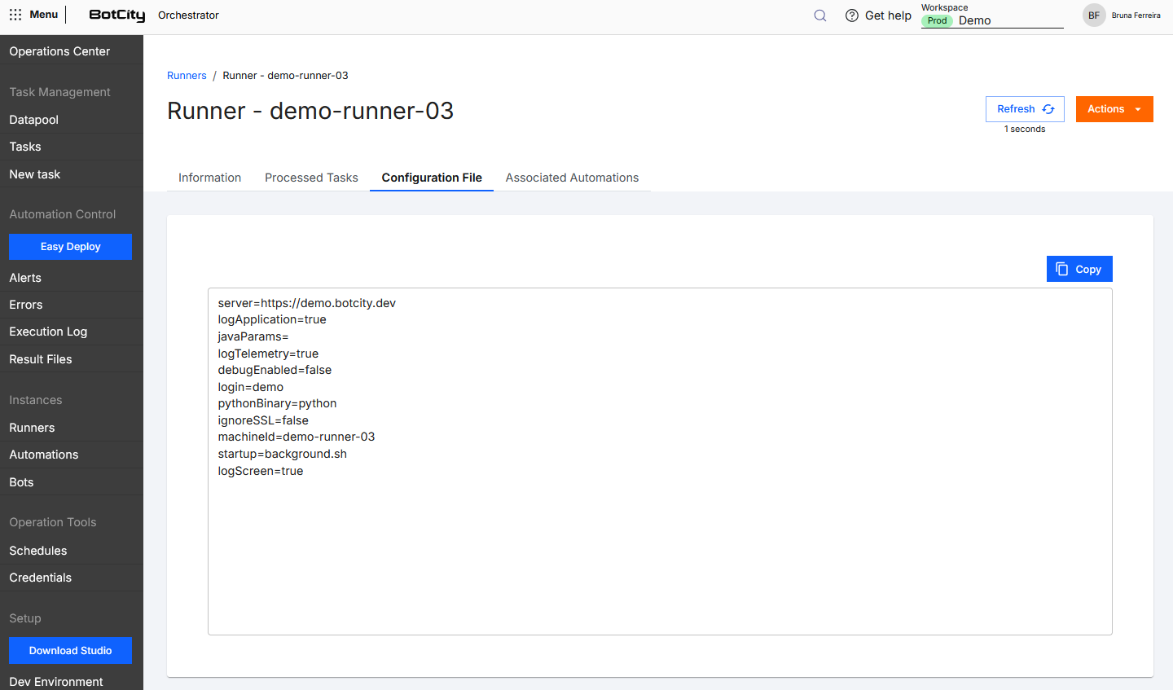
Task: Click the search magnifier icon
Action: click(x=820, y=15)
